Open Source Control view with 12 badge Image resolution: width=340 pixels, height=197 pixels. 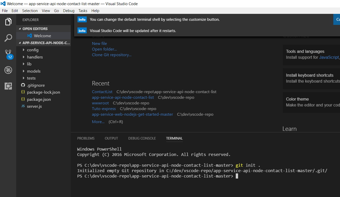(9, 54)
